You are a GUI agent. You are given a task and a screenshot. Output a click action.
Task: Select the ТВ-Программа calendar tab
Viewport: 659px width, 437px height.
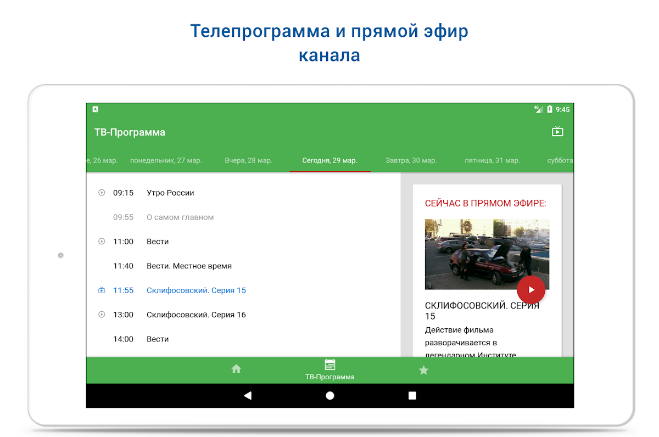[x=329, y=369]
